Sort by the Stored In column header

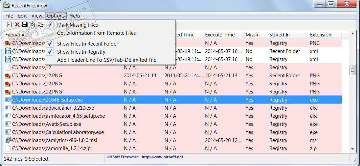click(x=279, y=35)
